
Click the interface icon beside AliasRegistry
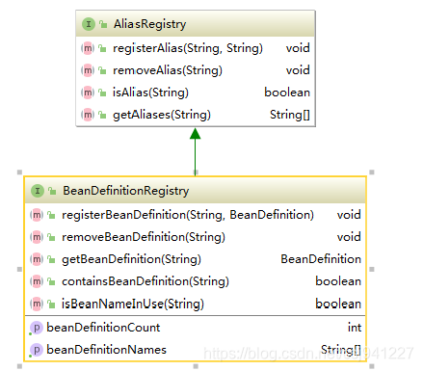pyautogui.click(x=89, y=24)
